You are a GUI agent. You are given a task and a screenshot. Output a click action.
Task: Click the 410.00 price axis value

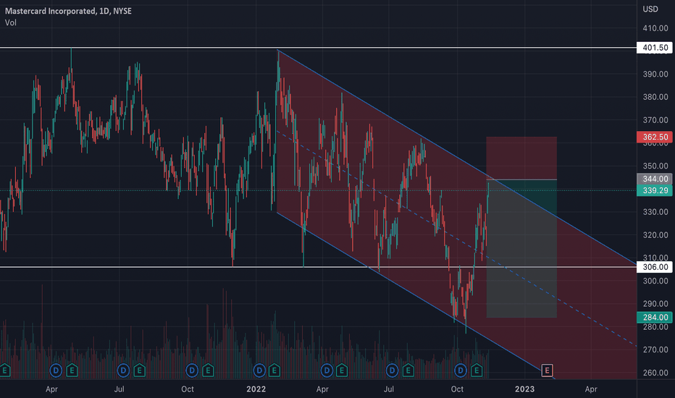(655, 28)
